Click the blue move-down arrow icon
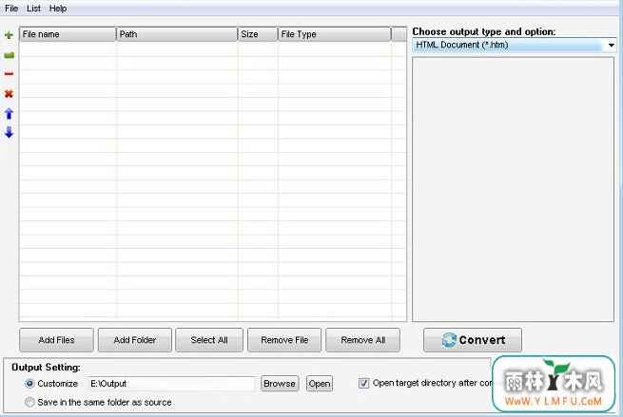This screenshot has width=623, height=417. (9, 132)
